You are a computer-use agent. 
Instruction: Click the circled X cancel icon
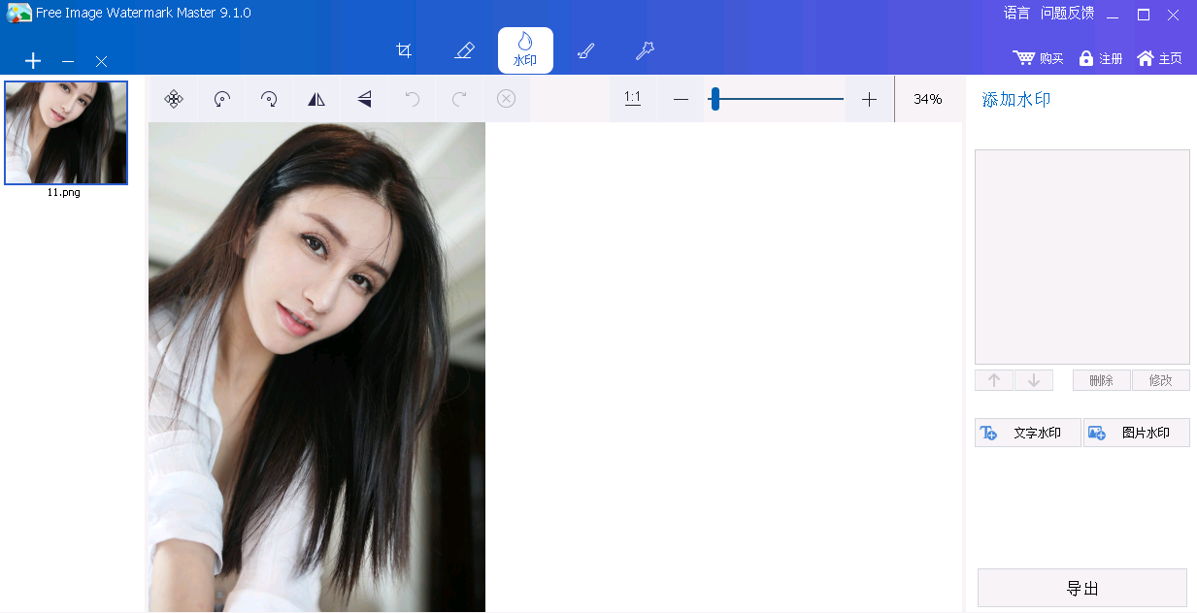point(506,99)
